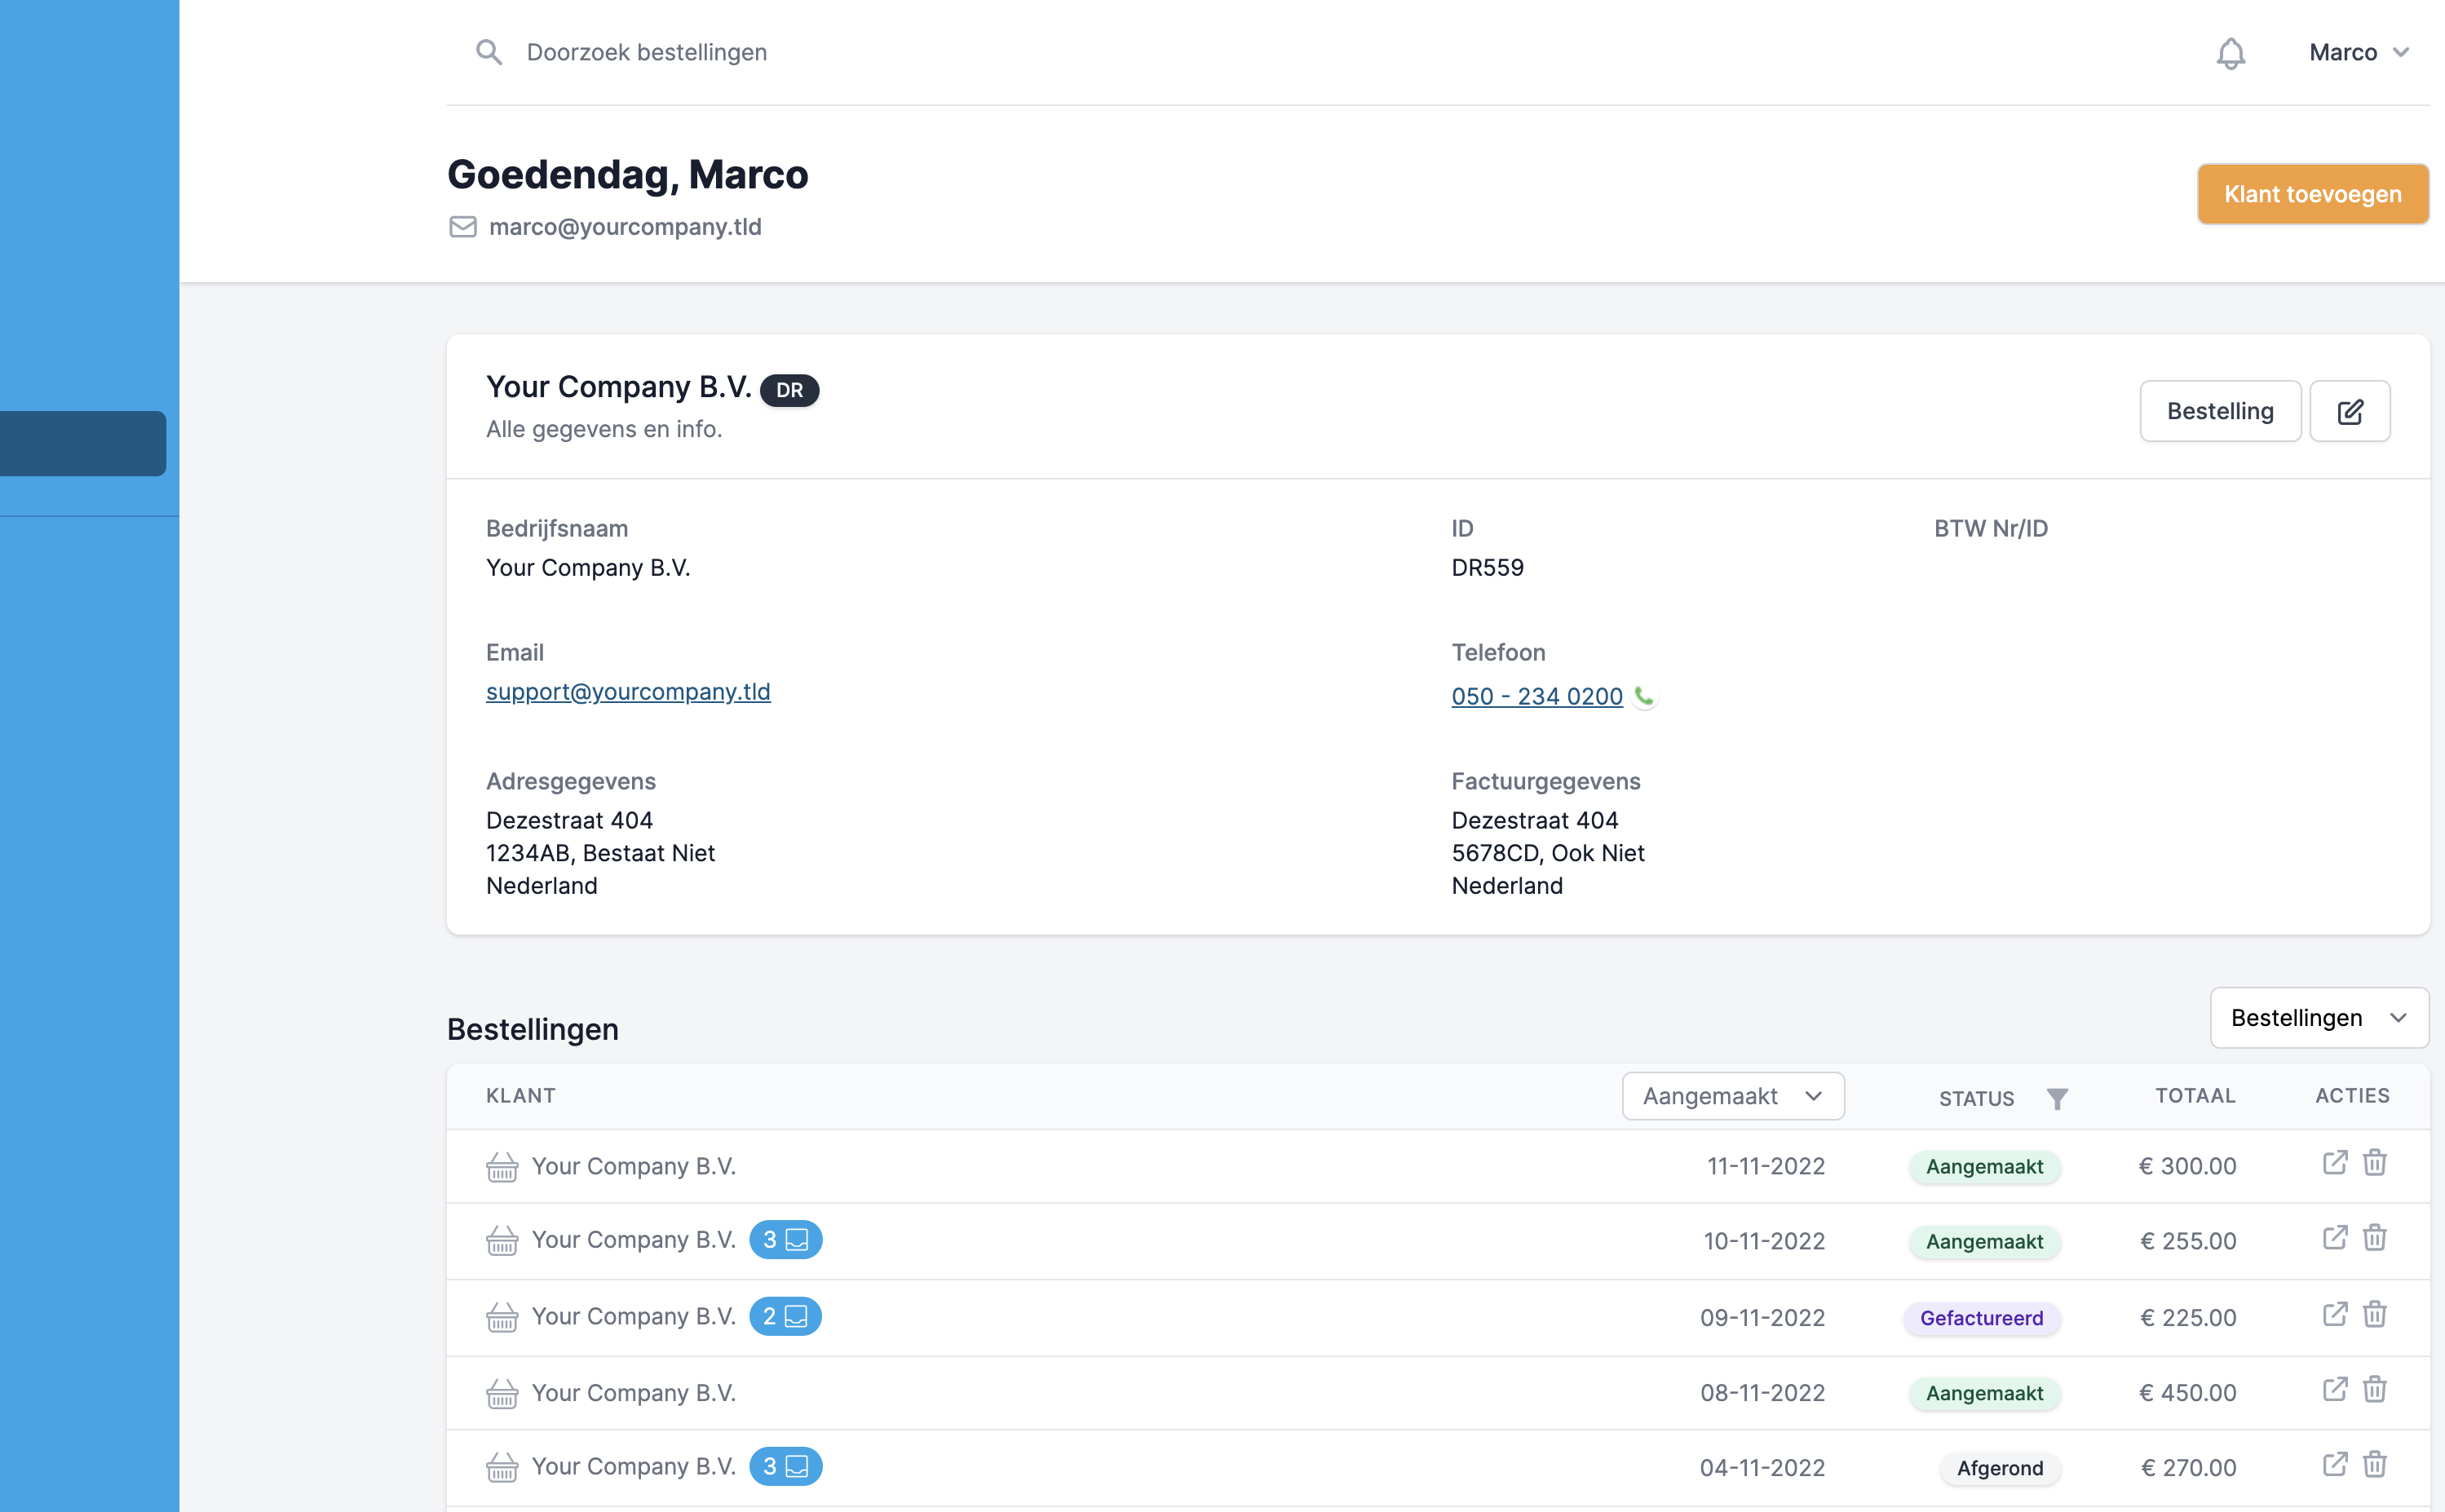Select the DR label next to Your Company B.V.

point(789,390)
